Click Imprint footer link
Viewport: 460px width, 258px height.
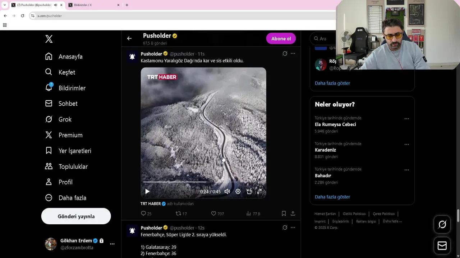point(320,221)
